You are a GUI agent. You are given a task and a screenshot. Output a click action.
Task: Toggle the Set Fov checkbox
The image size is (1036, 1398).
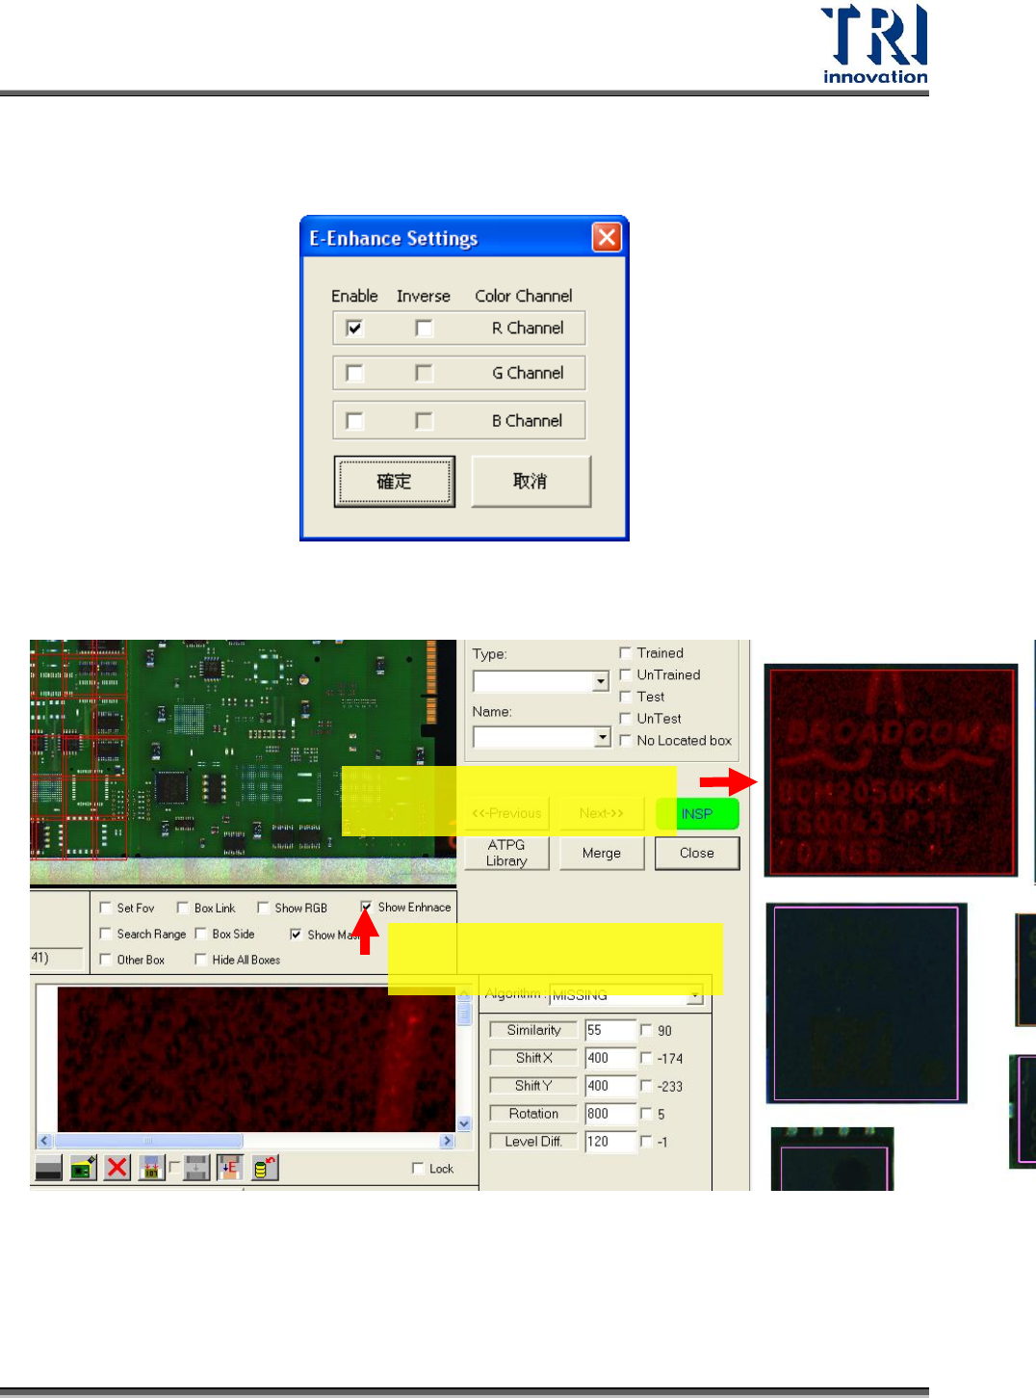pos(106,908)
